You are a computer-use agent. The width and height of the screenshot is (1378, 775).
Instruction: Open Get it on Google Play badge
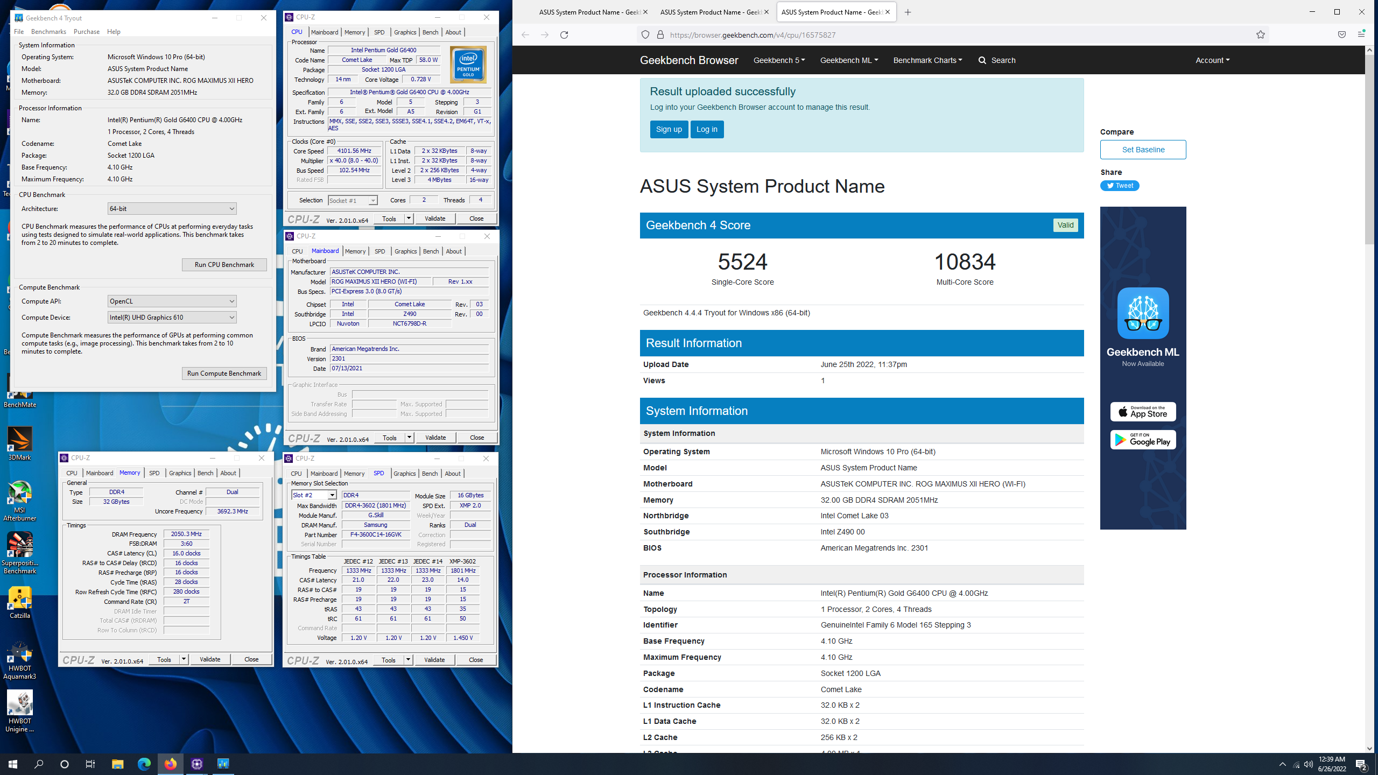click(x=1143, y=440)
